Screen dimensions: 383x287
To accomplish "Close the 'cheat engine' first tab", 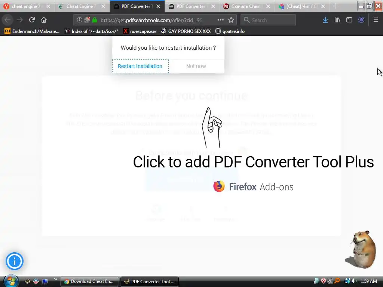I will [48, 6].
